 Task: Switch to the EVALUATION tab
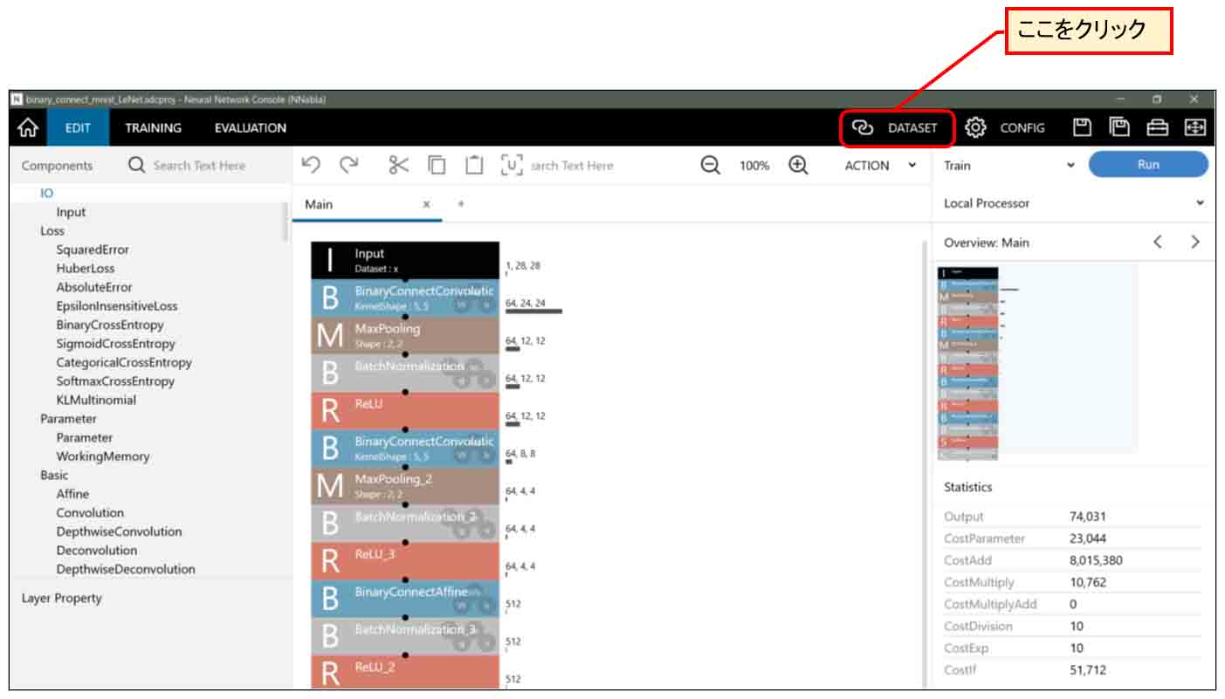click(250, 128)
